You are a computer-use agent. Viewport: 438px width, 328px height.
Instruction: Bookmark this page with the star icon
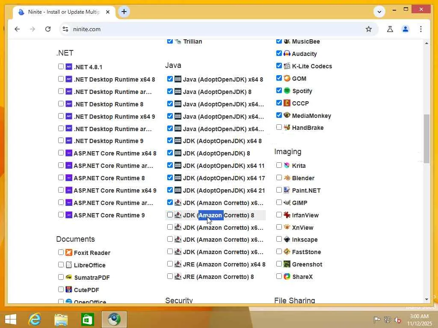click(x=368, y=29)
